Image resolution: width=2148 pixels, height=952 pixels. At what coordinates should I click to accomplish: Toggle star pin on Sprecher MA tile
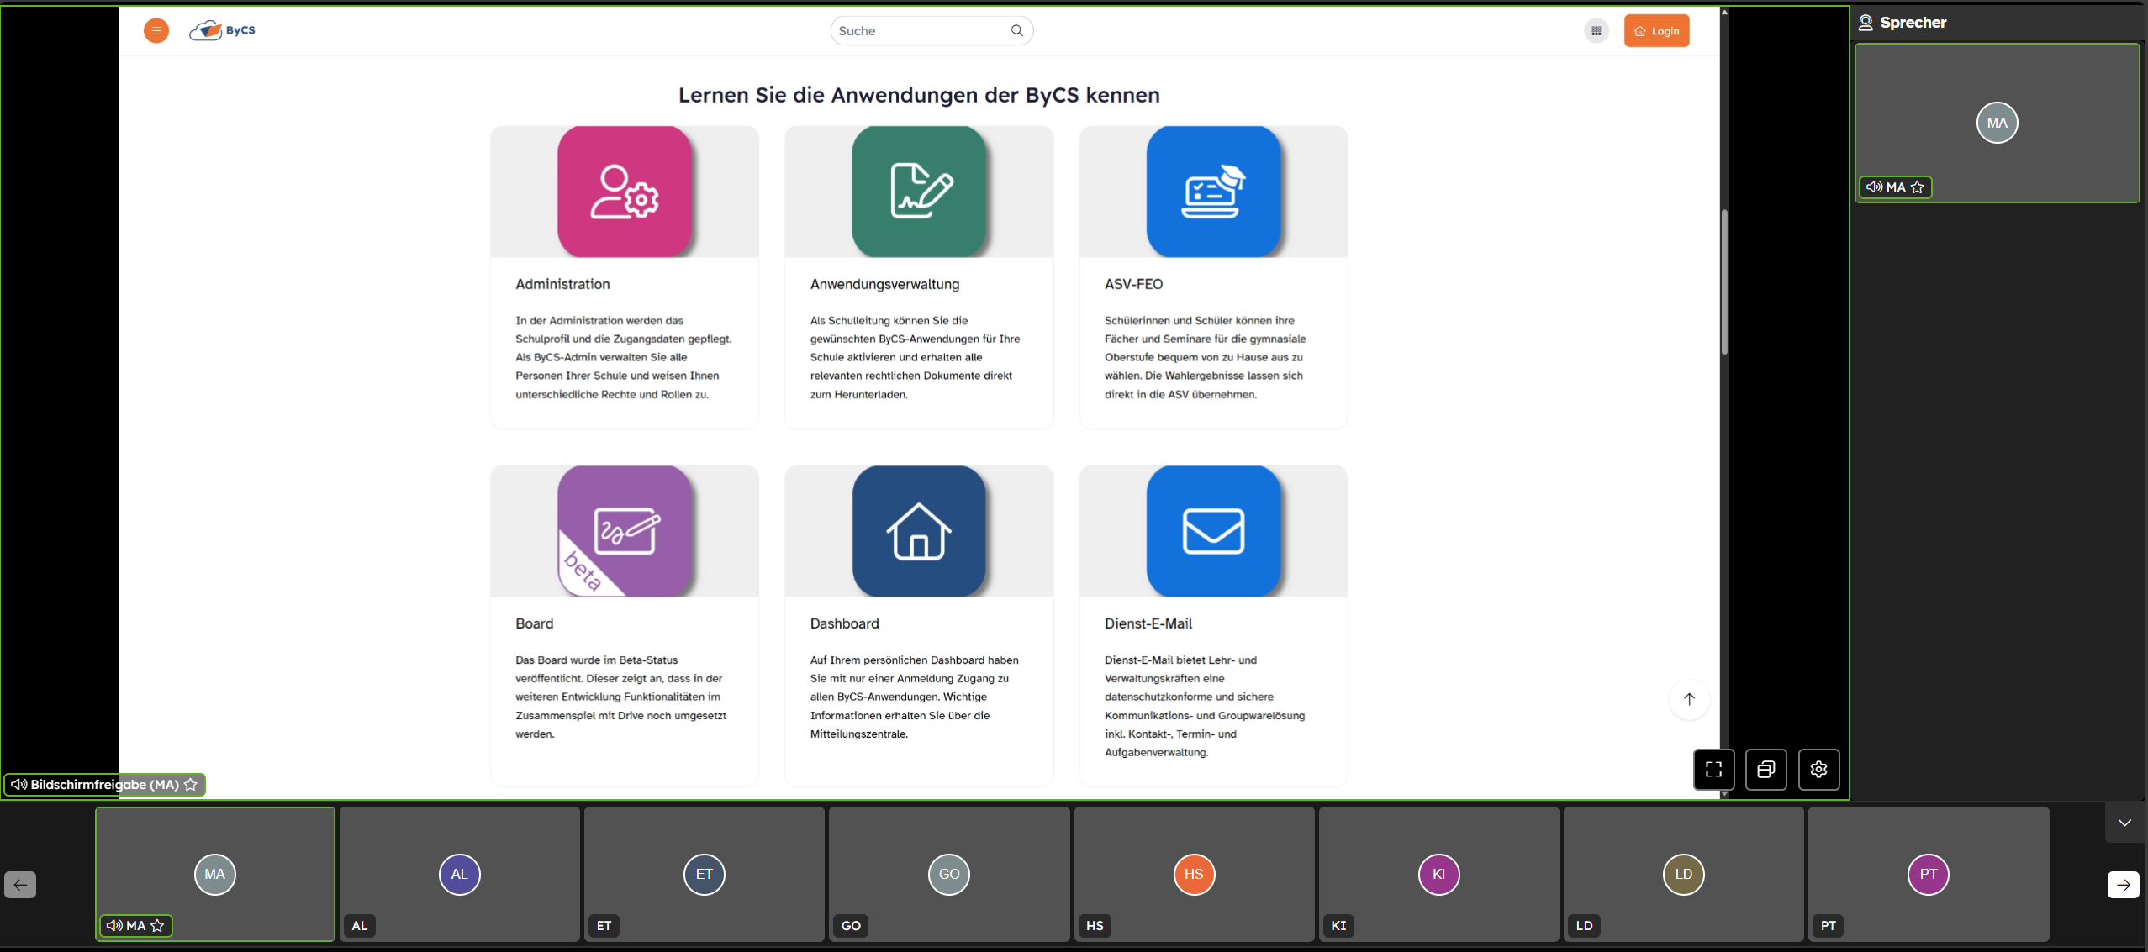[1918, 187]
